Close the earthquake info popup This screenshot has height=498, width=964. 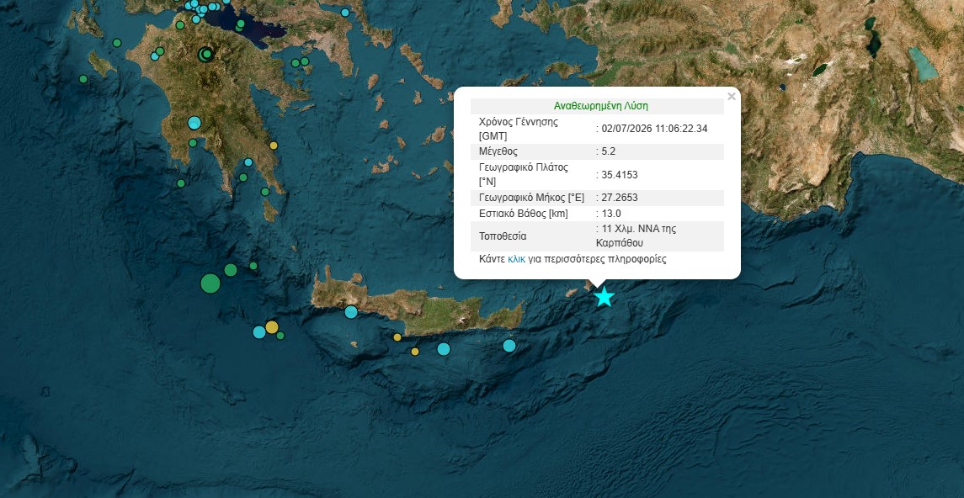click(731, 97)
